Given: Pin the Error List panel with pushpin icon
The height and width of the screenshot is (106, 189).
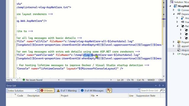Looking at the screenshot, I should [x=159, y=85].
